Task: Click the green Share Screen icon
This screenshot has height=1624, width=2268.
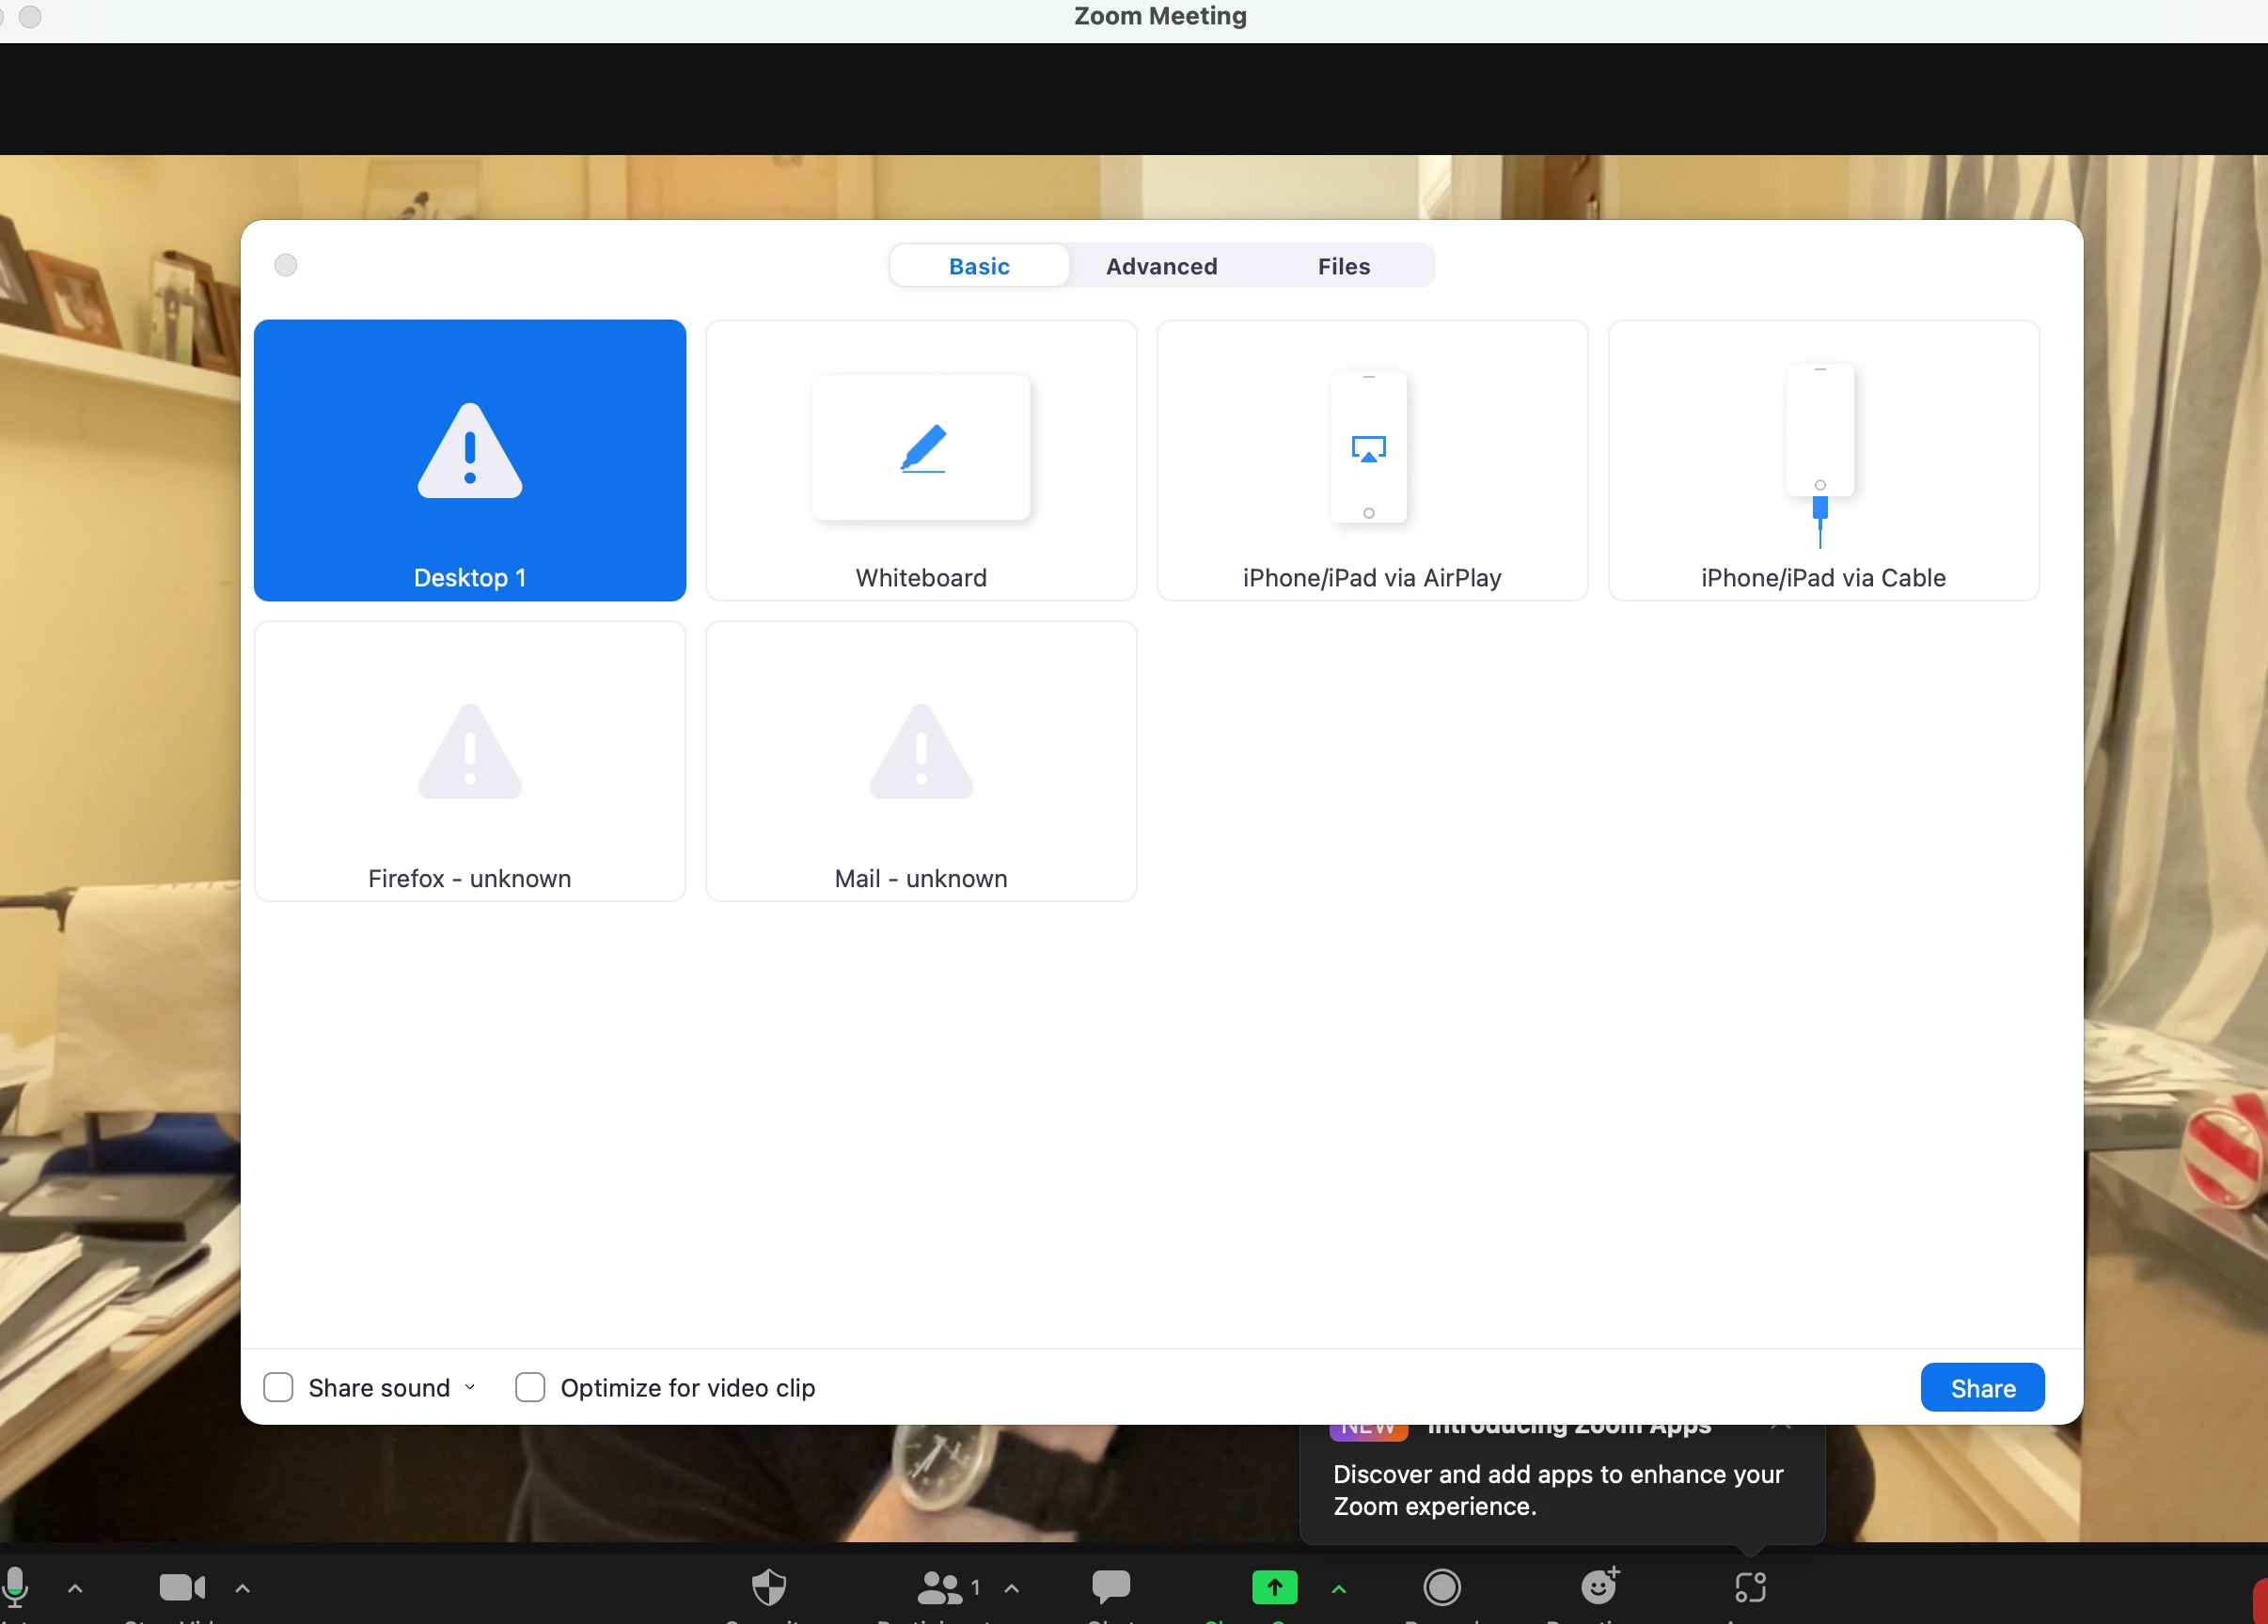Action: coord(1274,1587)
